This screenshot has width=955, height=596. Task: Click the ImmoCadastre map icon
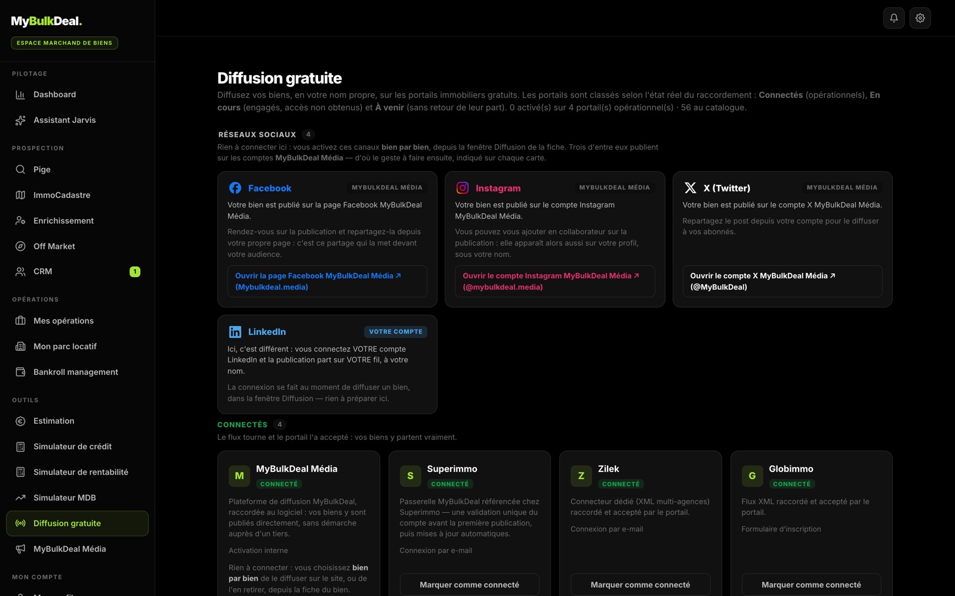click(x=20, y=195)
